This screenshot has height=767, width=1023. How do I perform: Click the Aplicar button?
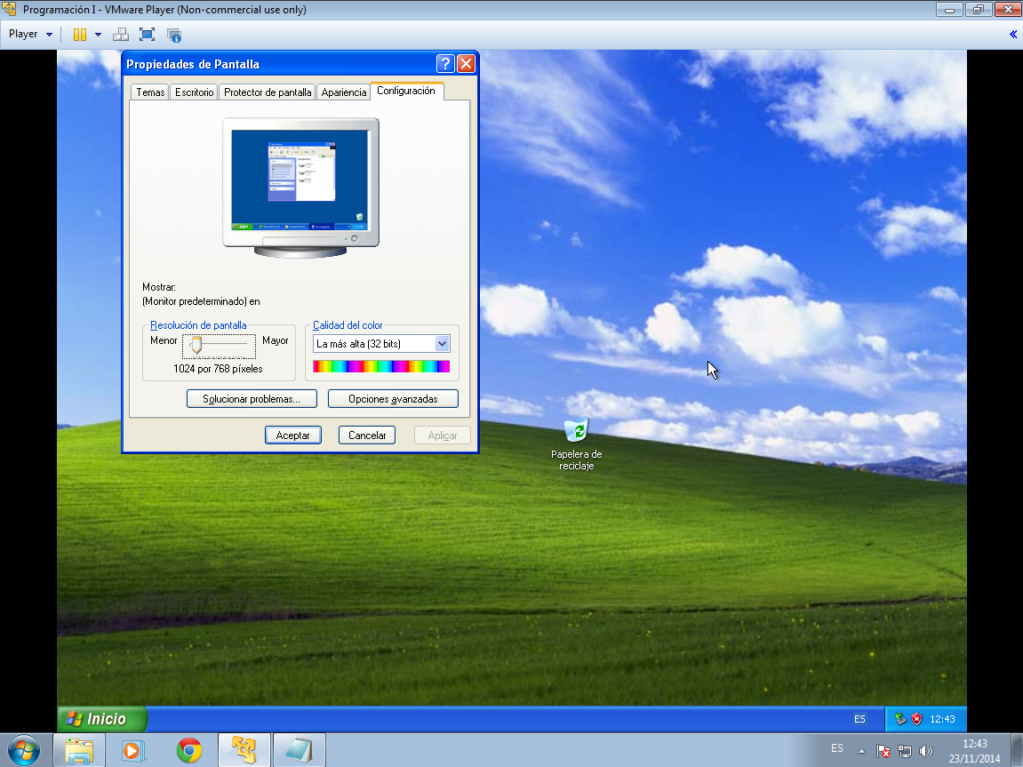pos(443,435)
